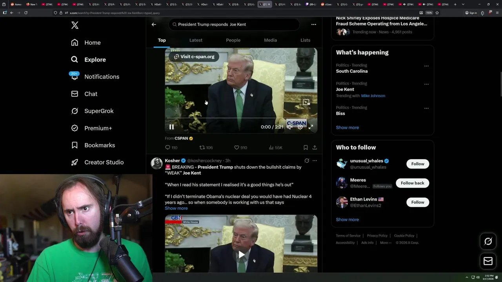Click the back arrow beside search box
Image resolution: width=502 pixels, height=282 pixels.
tap(154, 24)
